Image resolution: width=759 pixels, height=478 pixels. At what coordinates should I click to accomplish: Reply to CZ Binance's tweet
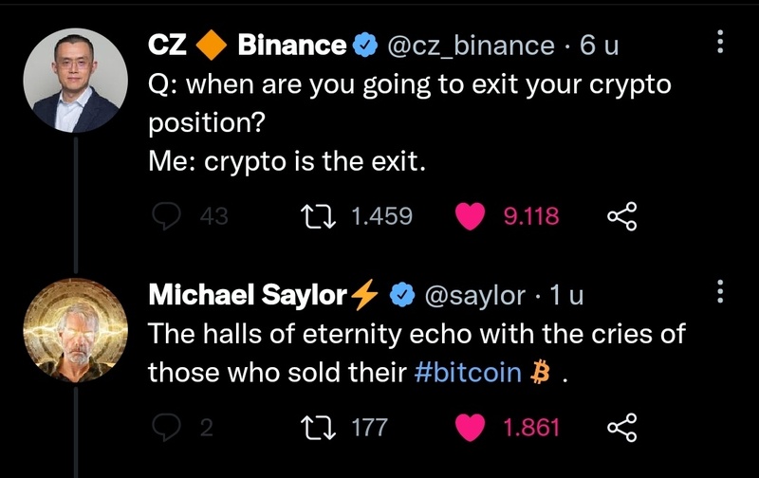(168, 217)
